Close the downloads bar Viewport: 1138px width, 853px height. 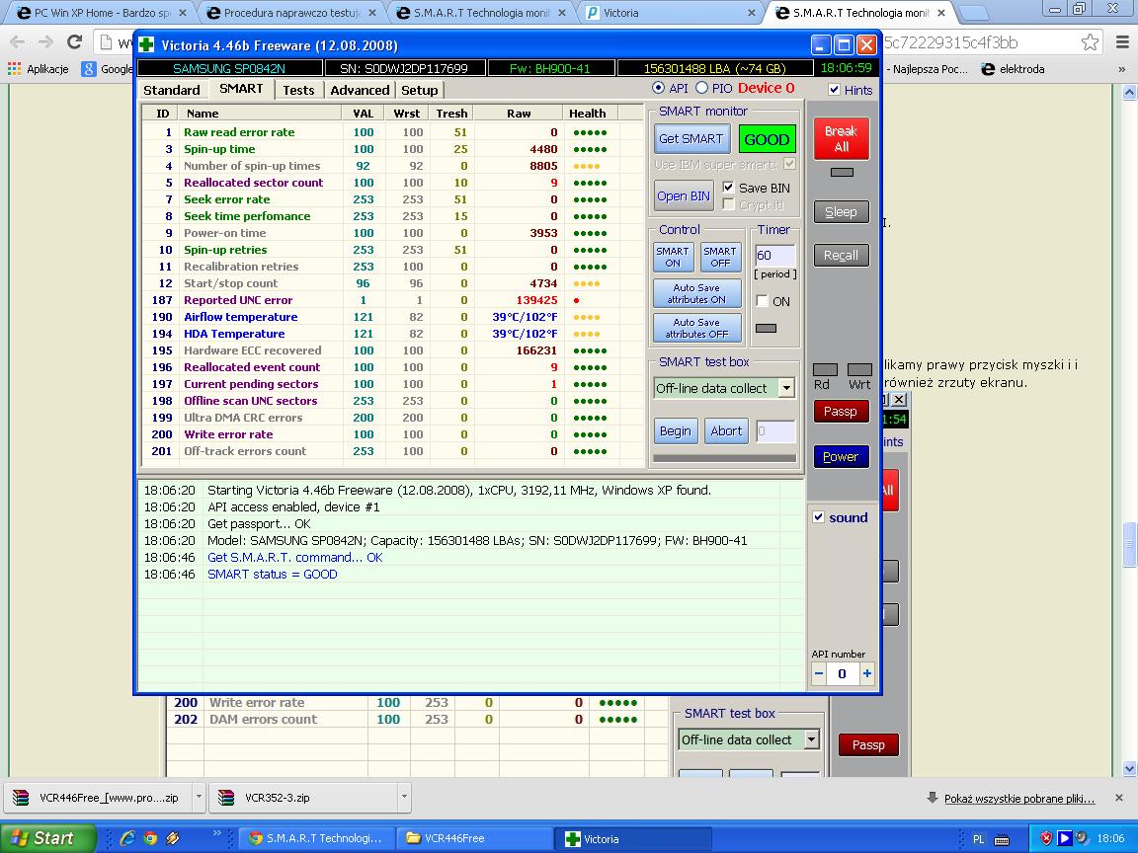point(1118,798)
